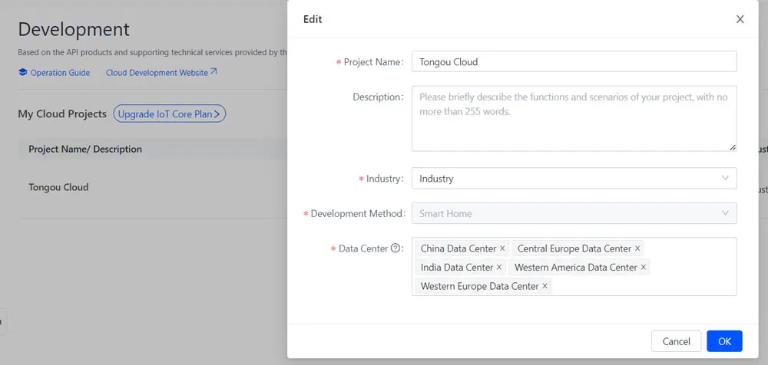Click Upgrade IoT Core Plan button
Screen dimensions: 768x365
pos(169,114)
